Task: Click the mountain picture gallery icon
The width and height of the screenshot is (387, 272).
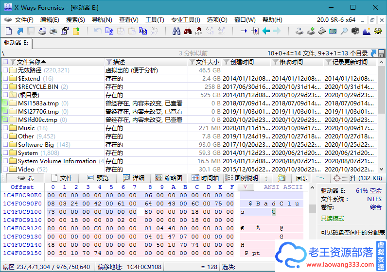Action: [x=366, y=31]
